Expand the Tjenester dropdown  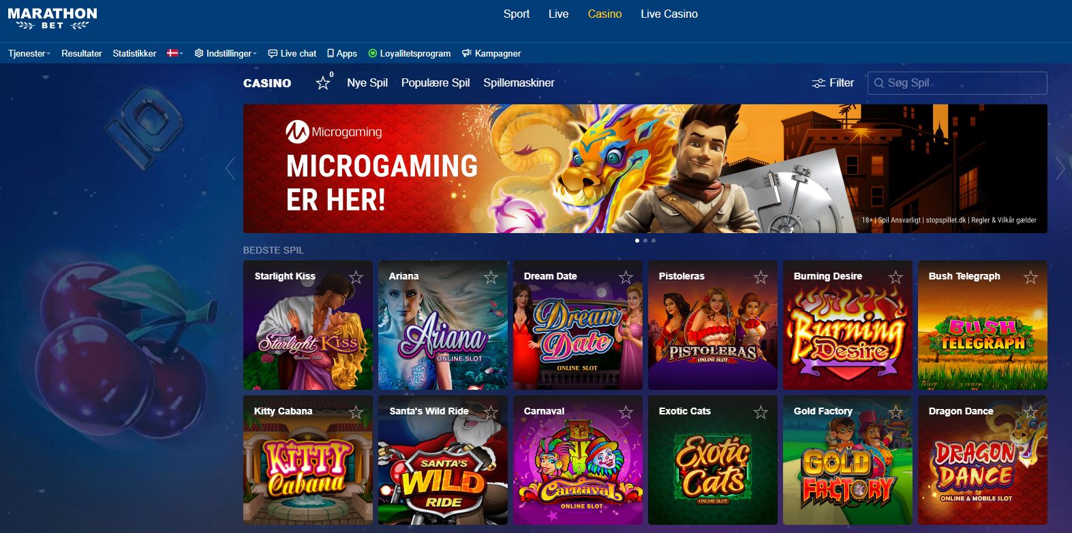coord(29,53)
